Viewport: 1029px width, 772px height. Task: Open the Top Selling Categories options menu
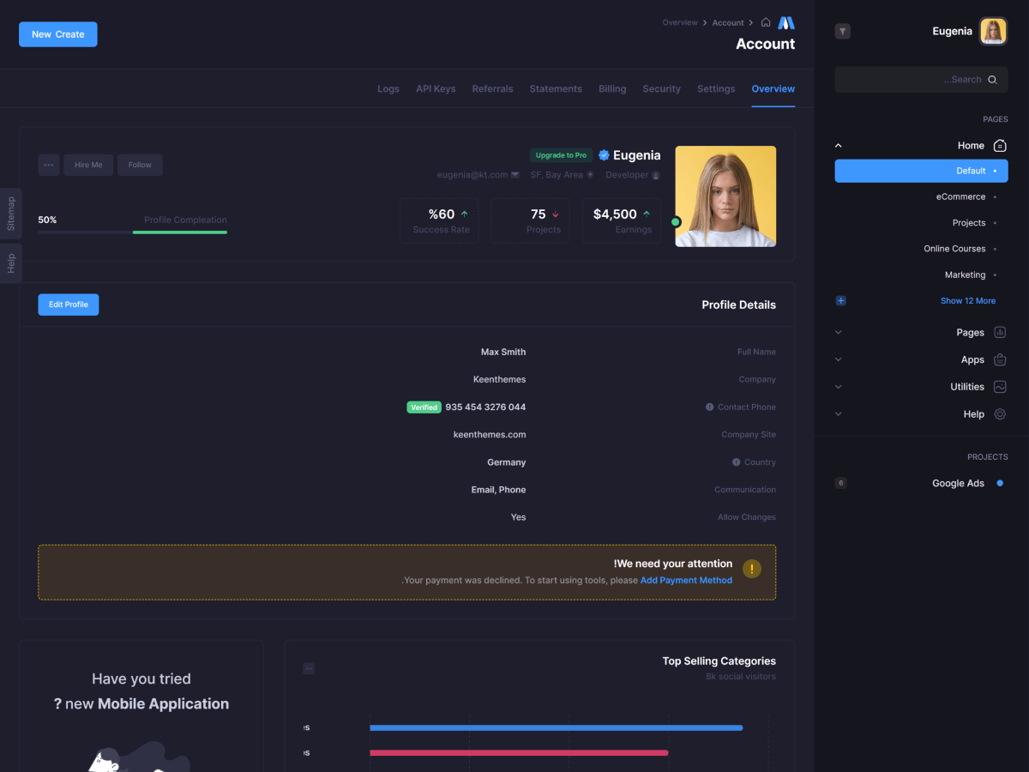click(309, 668)
